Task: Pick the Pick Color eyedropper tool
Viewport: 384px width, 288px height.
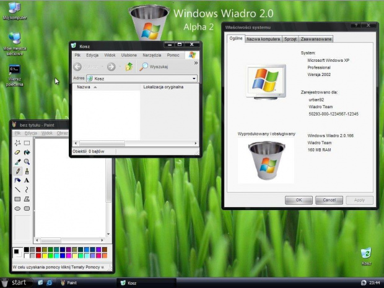Action: [x=17, y=162]
